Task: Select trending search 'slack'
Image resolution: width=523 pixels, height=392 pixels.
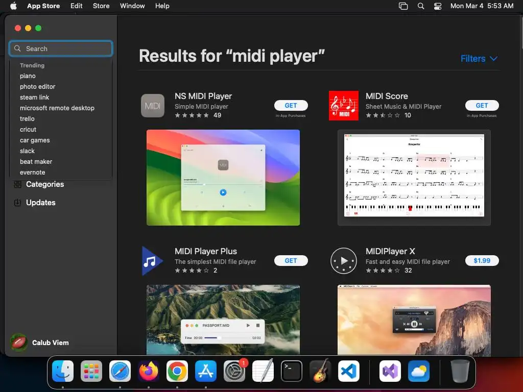Action: (27, 151)
